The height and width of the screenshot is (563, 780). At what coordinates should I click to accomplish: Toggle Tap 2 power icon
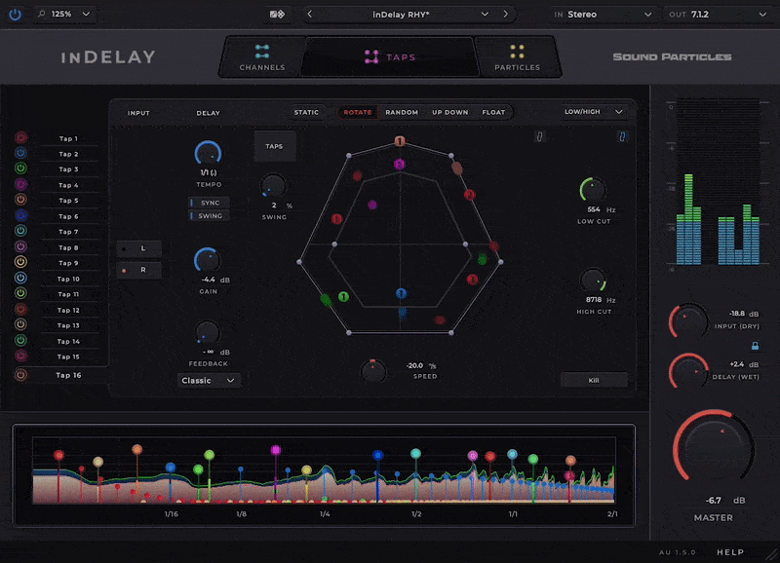coord(20,153)
